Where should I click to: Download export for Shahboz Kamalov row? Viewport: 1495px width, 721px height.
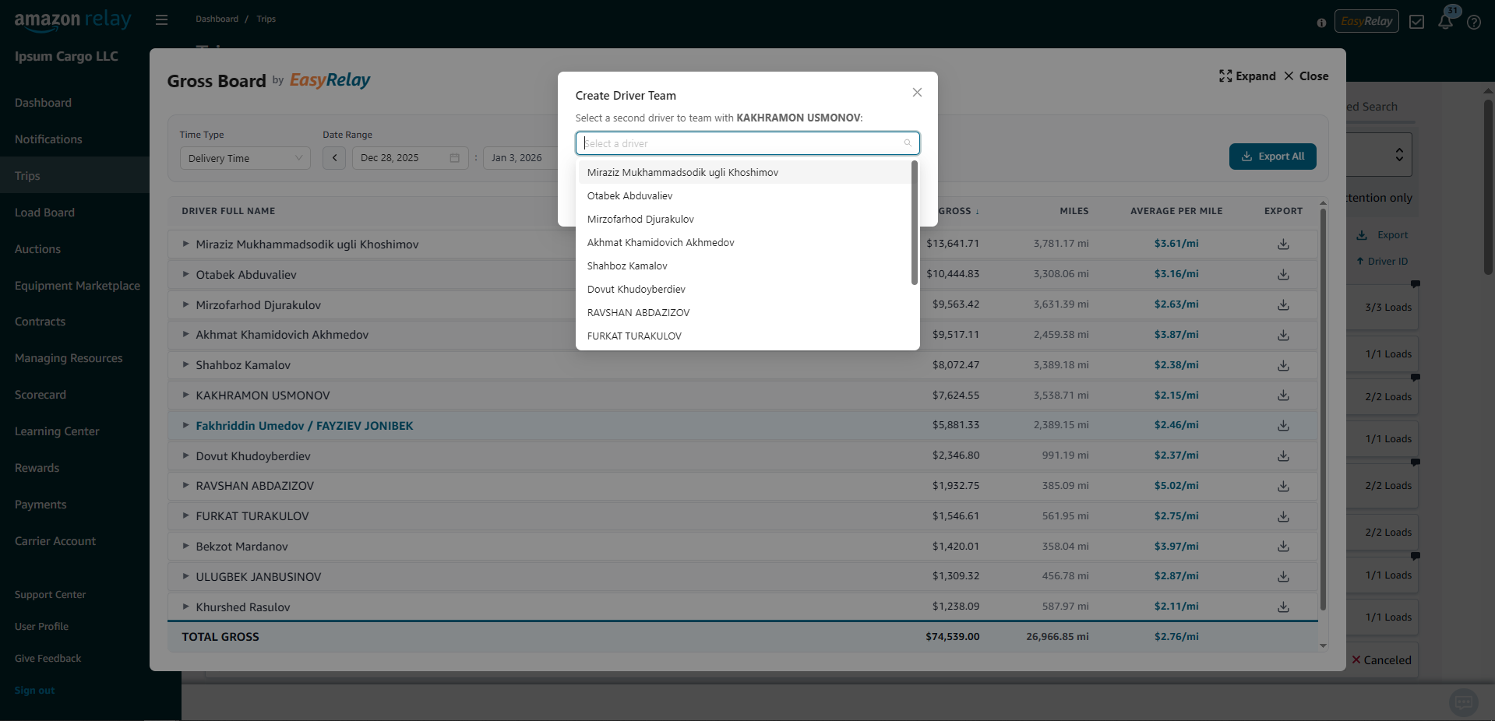[x=1283, y=366]
